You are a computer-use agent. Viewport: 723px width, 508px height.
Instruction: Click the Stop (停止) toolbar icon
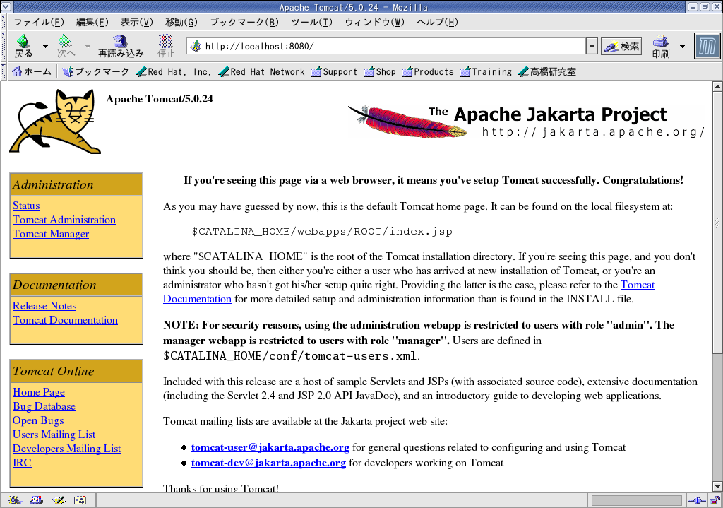(165, 42)
